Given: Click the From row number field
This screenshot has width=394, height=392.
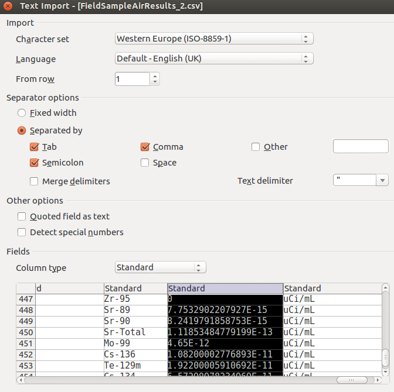Looking at the screenshot, I should 133,79.
